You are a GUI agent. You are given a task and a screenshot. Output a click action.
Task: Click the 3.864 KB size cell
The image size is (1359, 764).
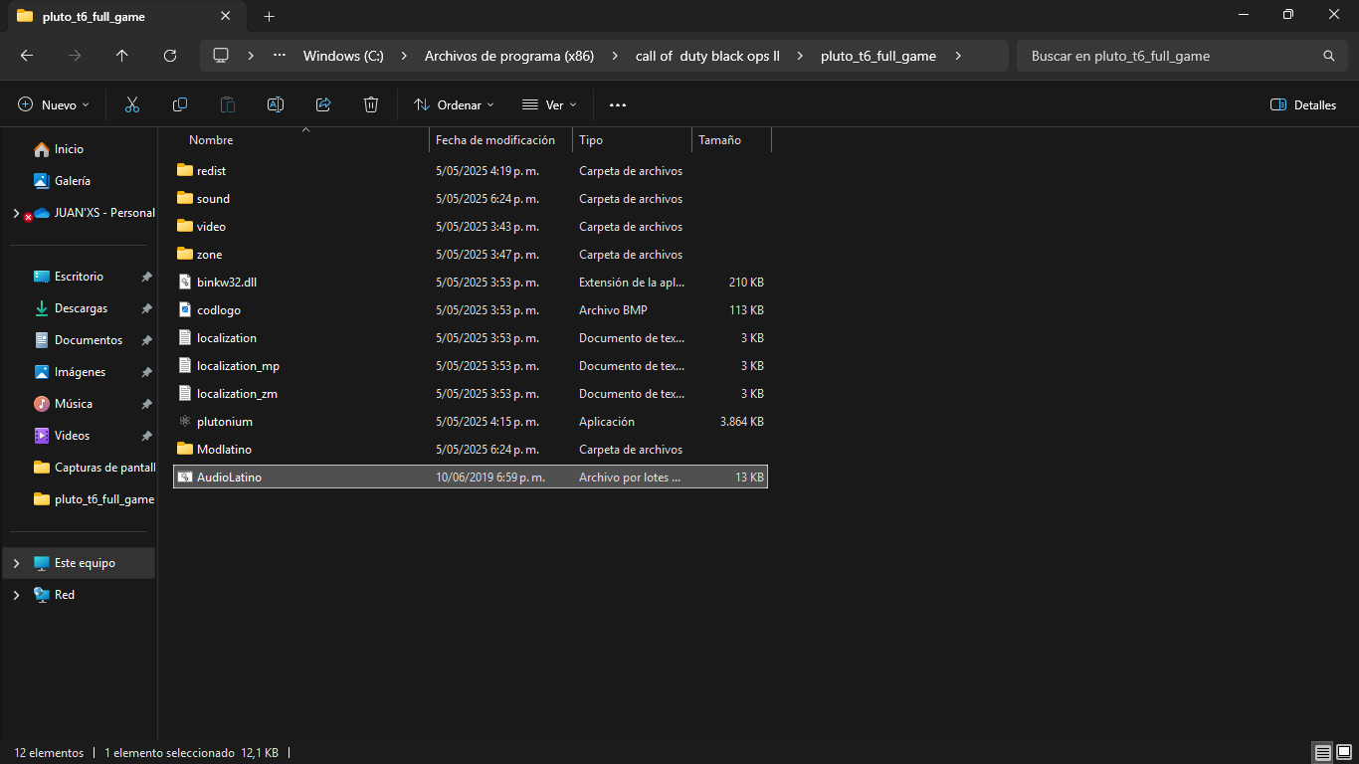tap(742, 422)
